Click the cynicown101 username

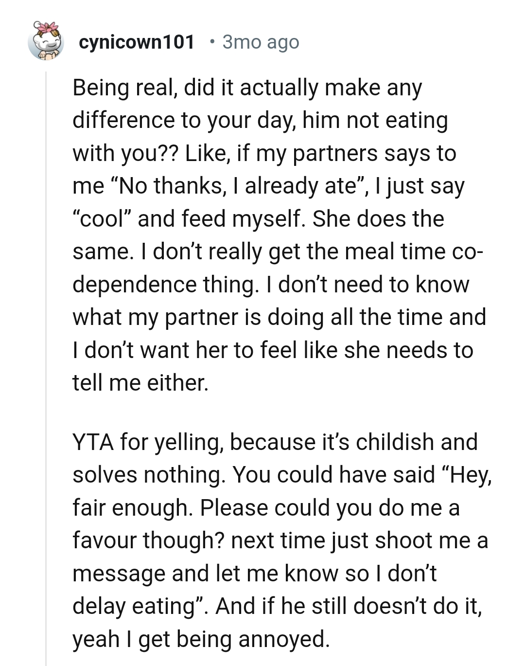(138, 42)
